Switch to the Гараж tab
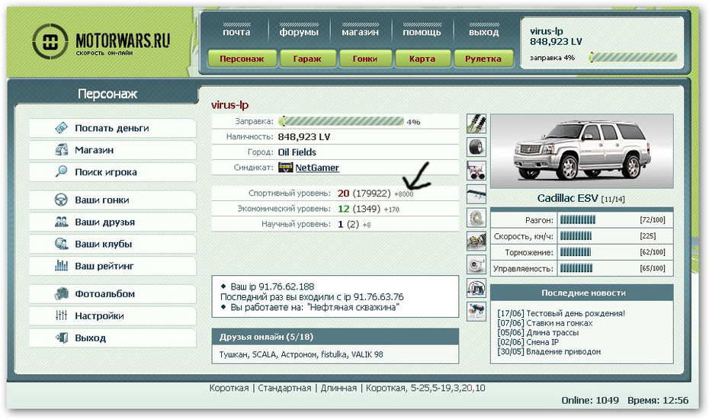This screenshot has width=709, height=419. [307, 59]
